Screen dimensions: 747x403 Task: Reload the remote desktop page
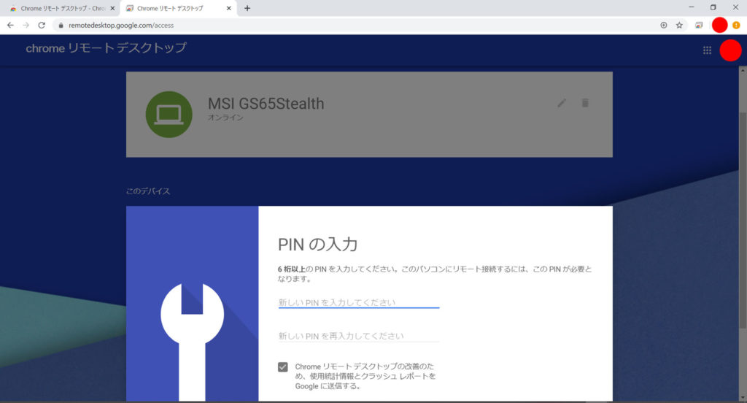(x=42, y=26)
